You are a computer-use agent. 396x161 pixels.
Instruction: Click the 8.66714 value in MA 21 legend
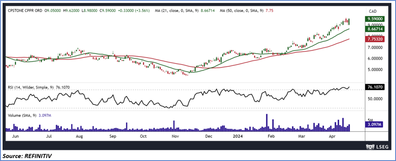point(208,11)
